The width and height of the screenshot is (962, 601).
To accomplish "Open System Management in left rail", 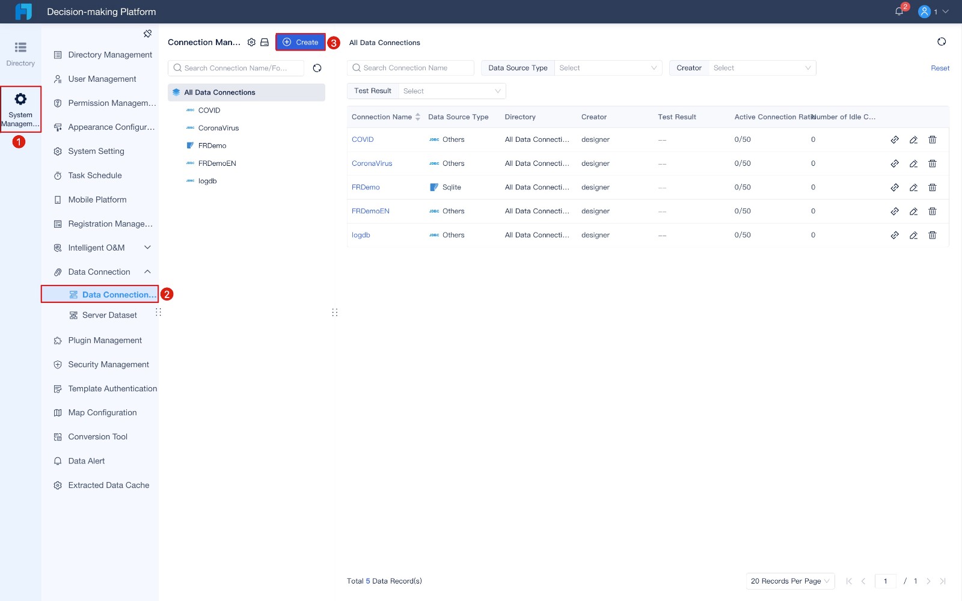I will [20, 109].
